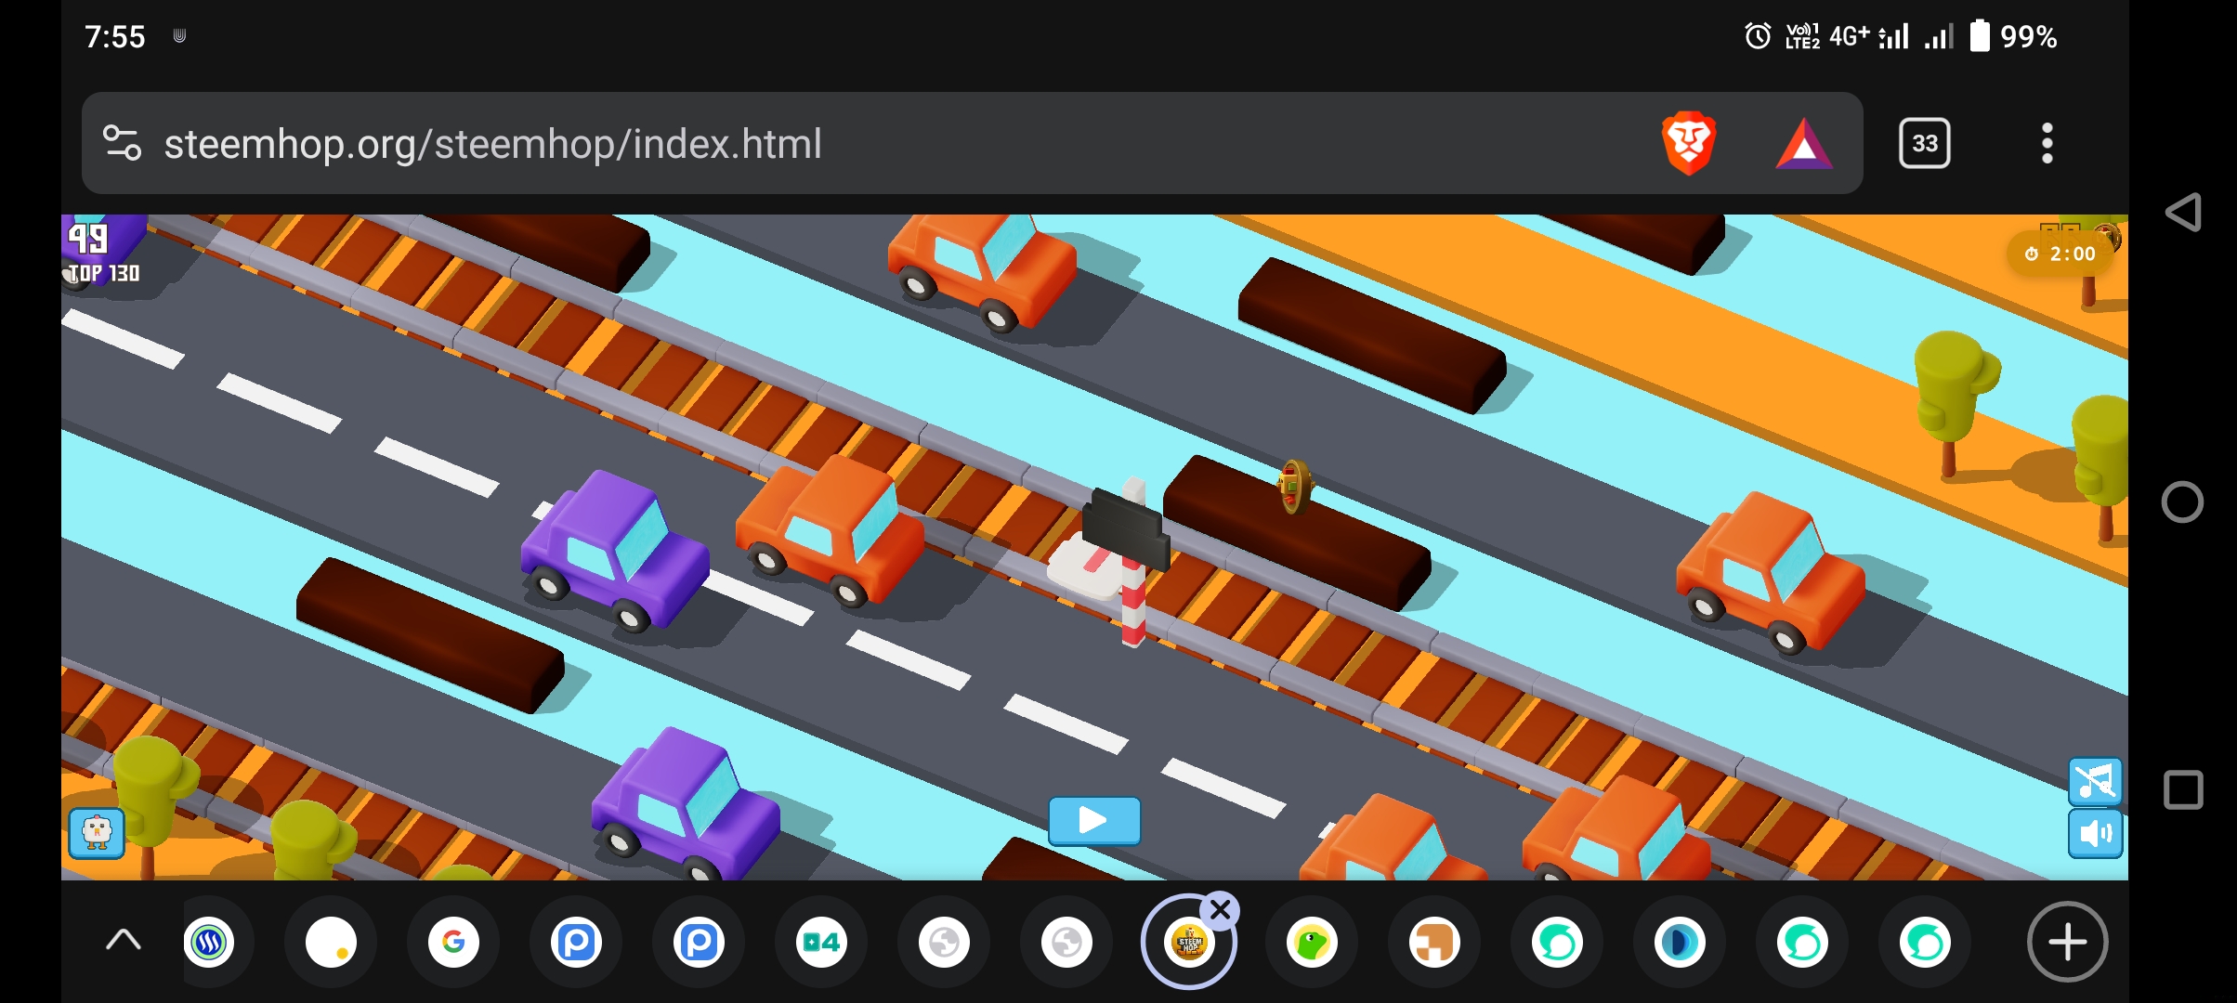Tap the battery 99% indicator

coord(2013,36)
